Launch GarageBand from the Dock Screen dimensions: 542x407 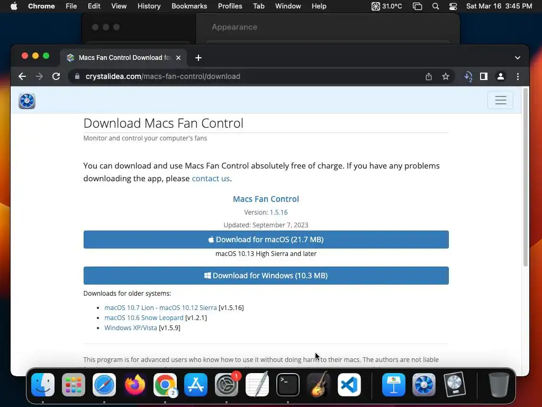click(318, 385)
